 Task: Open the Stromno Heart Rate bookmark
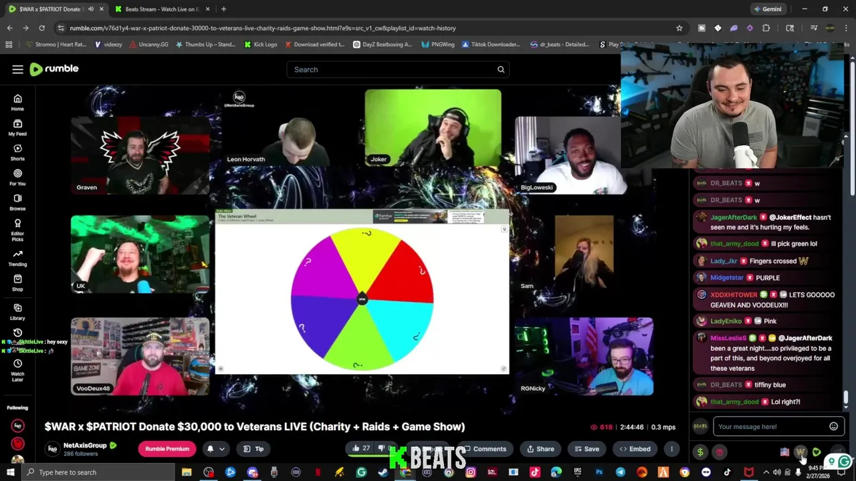[x=56, y=44]
